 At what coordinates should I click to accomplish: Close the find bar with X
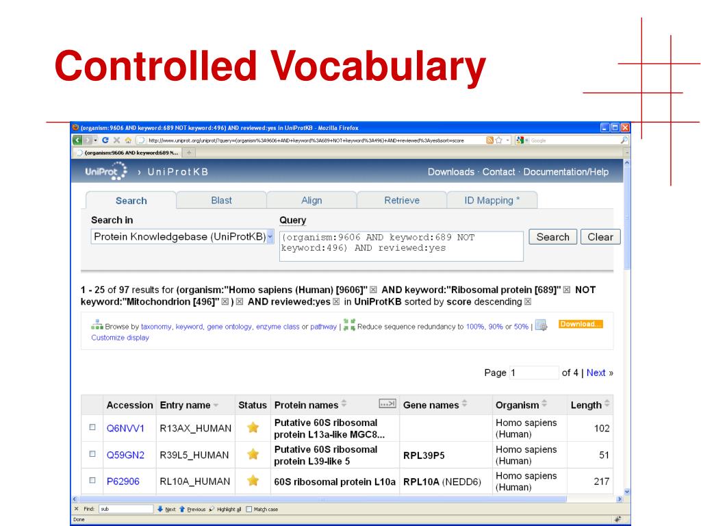click(76, 509)
